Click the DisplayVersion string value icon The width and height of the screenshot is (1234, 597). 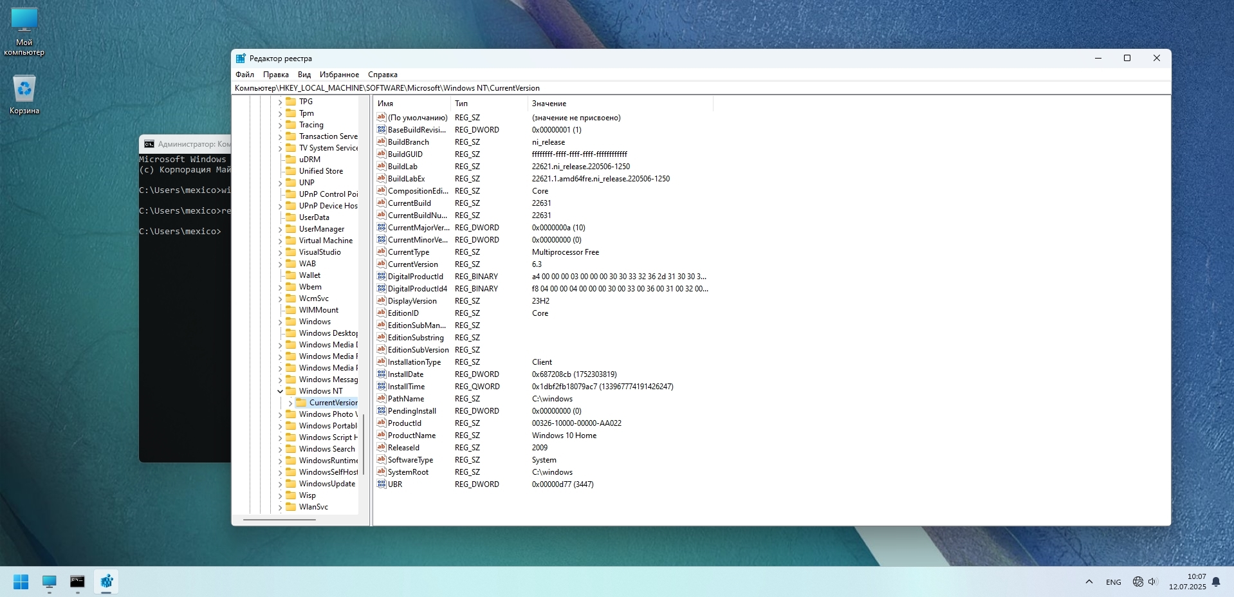point(382,301)
